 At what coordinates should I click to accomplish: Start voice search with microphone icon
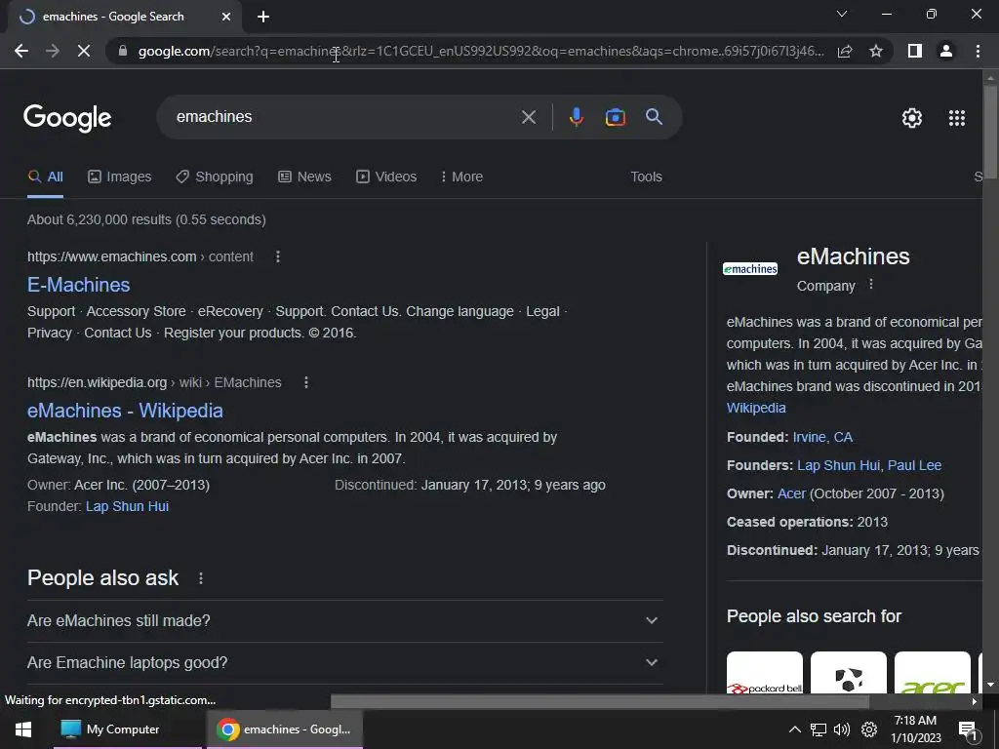(576, 117)
